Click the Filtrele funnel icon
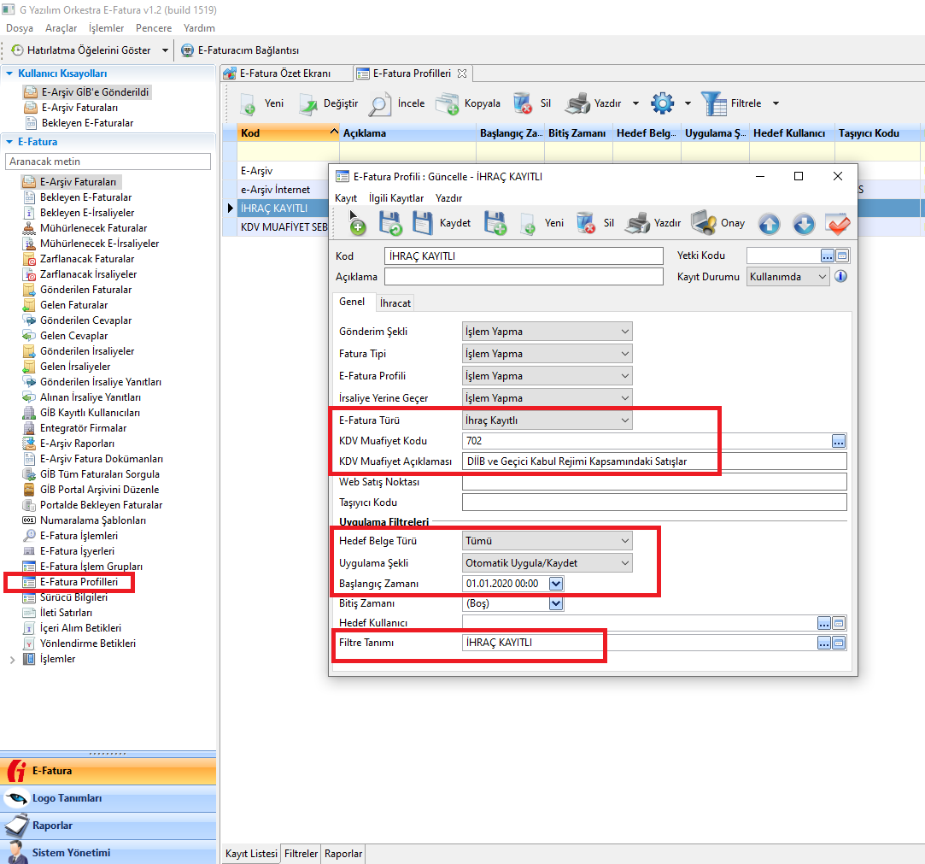The image size is (925, 864). pos(713,103)
